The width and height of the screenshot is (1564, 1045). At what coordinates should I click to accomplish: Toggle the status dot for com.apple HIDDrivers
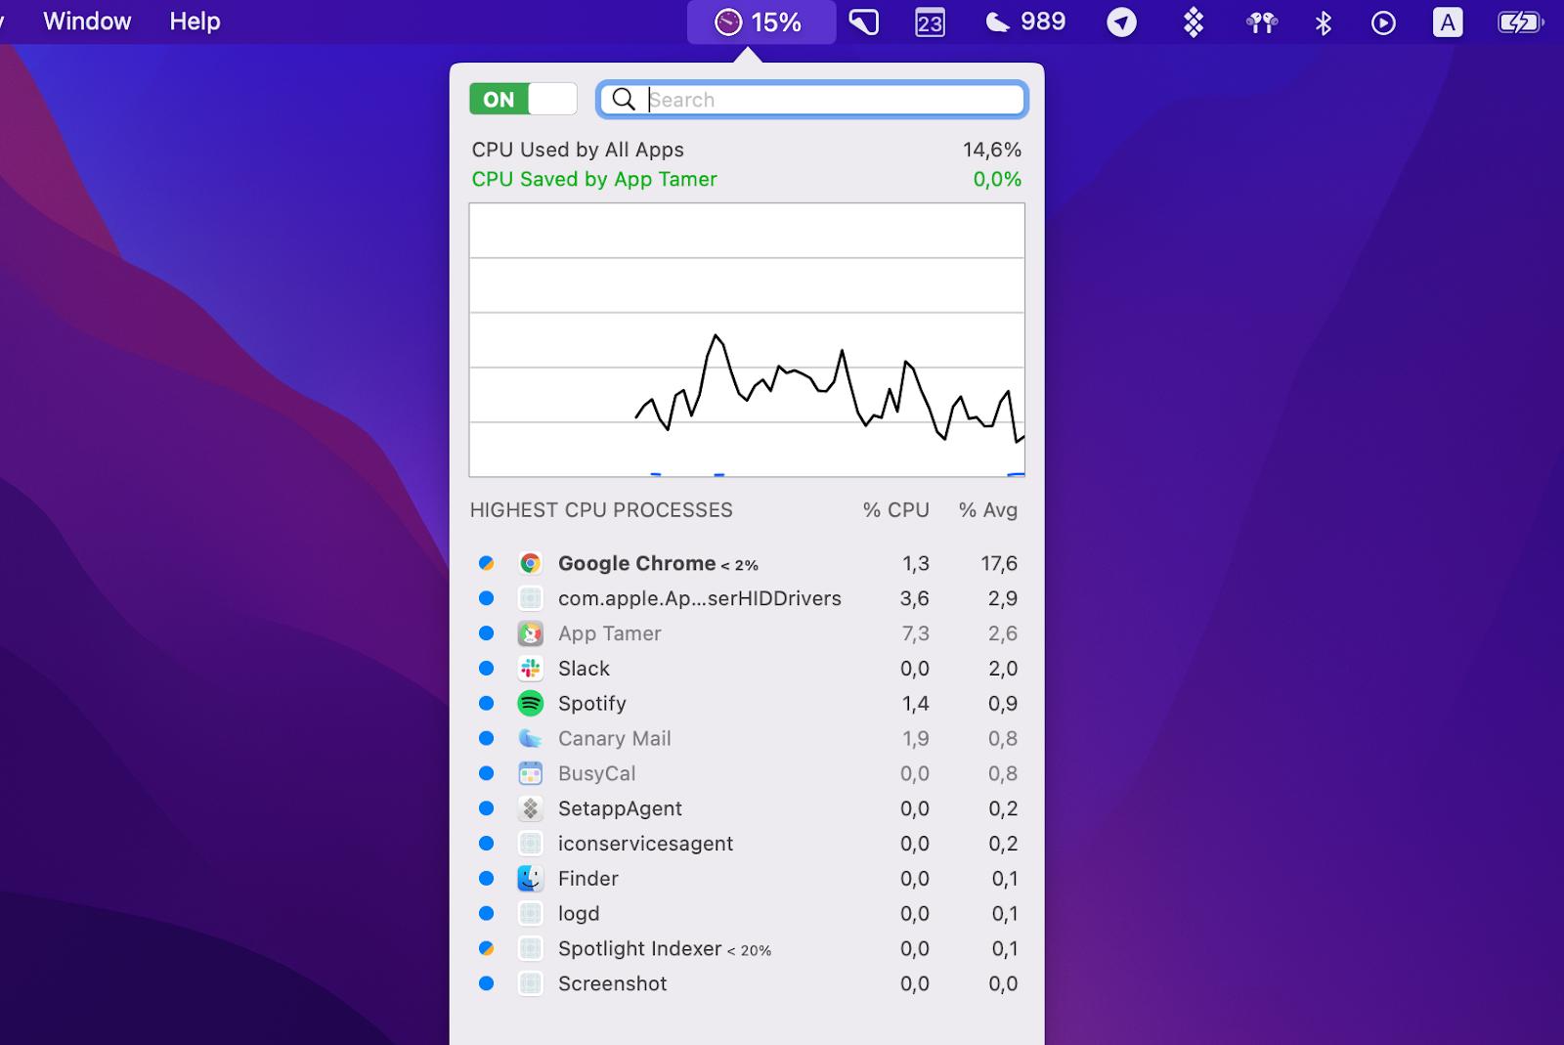click(x=486, y=598)
